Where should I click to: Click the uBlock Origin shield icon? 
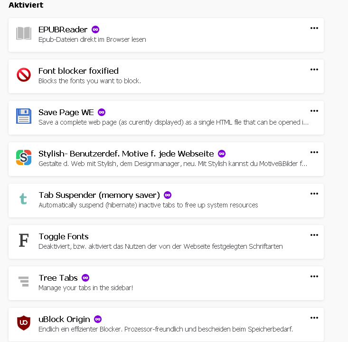[24, 323]
